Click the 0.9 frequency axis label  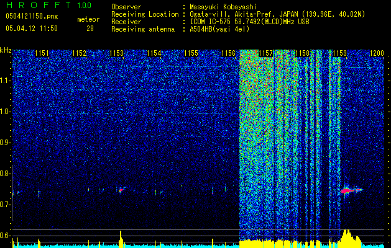coord(5,143)
